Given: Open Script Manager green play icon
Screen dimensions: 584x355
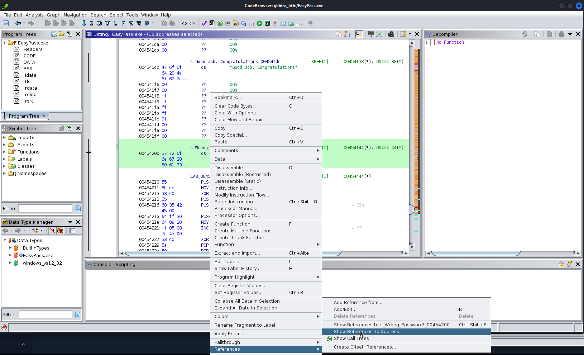Looking at the screenshot, I should tap(259, 23).
